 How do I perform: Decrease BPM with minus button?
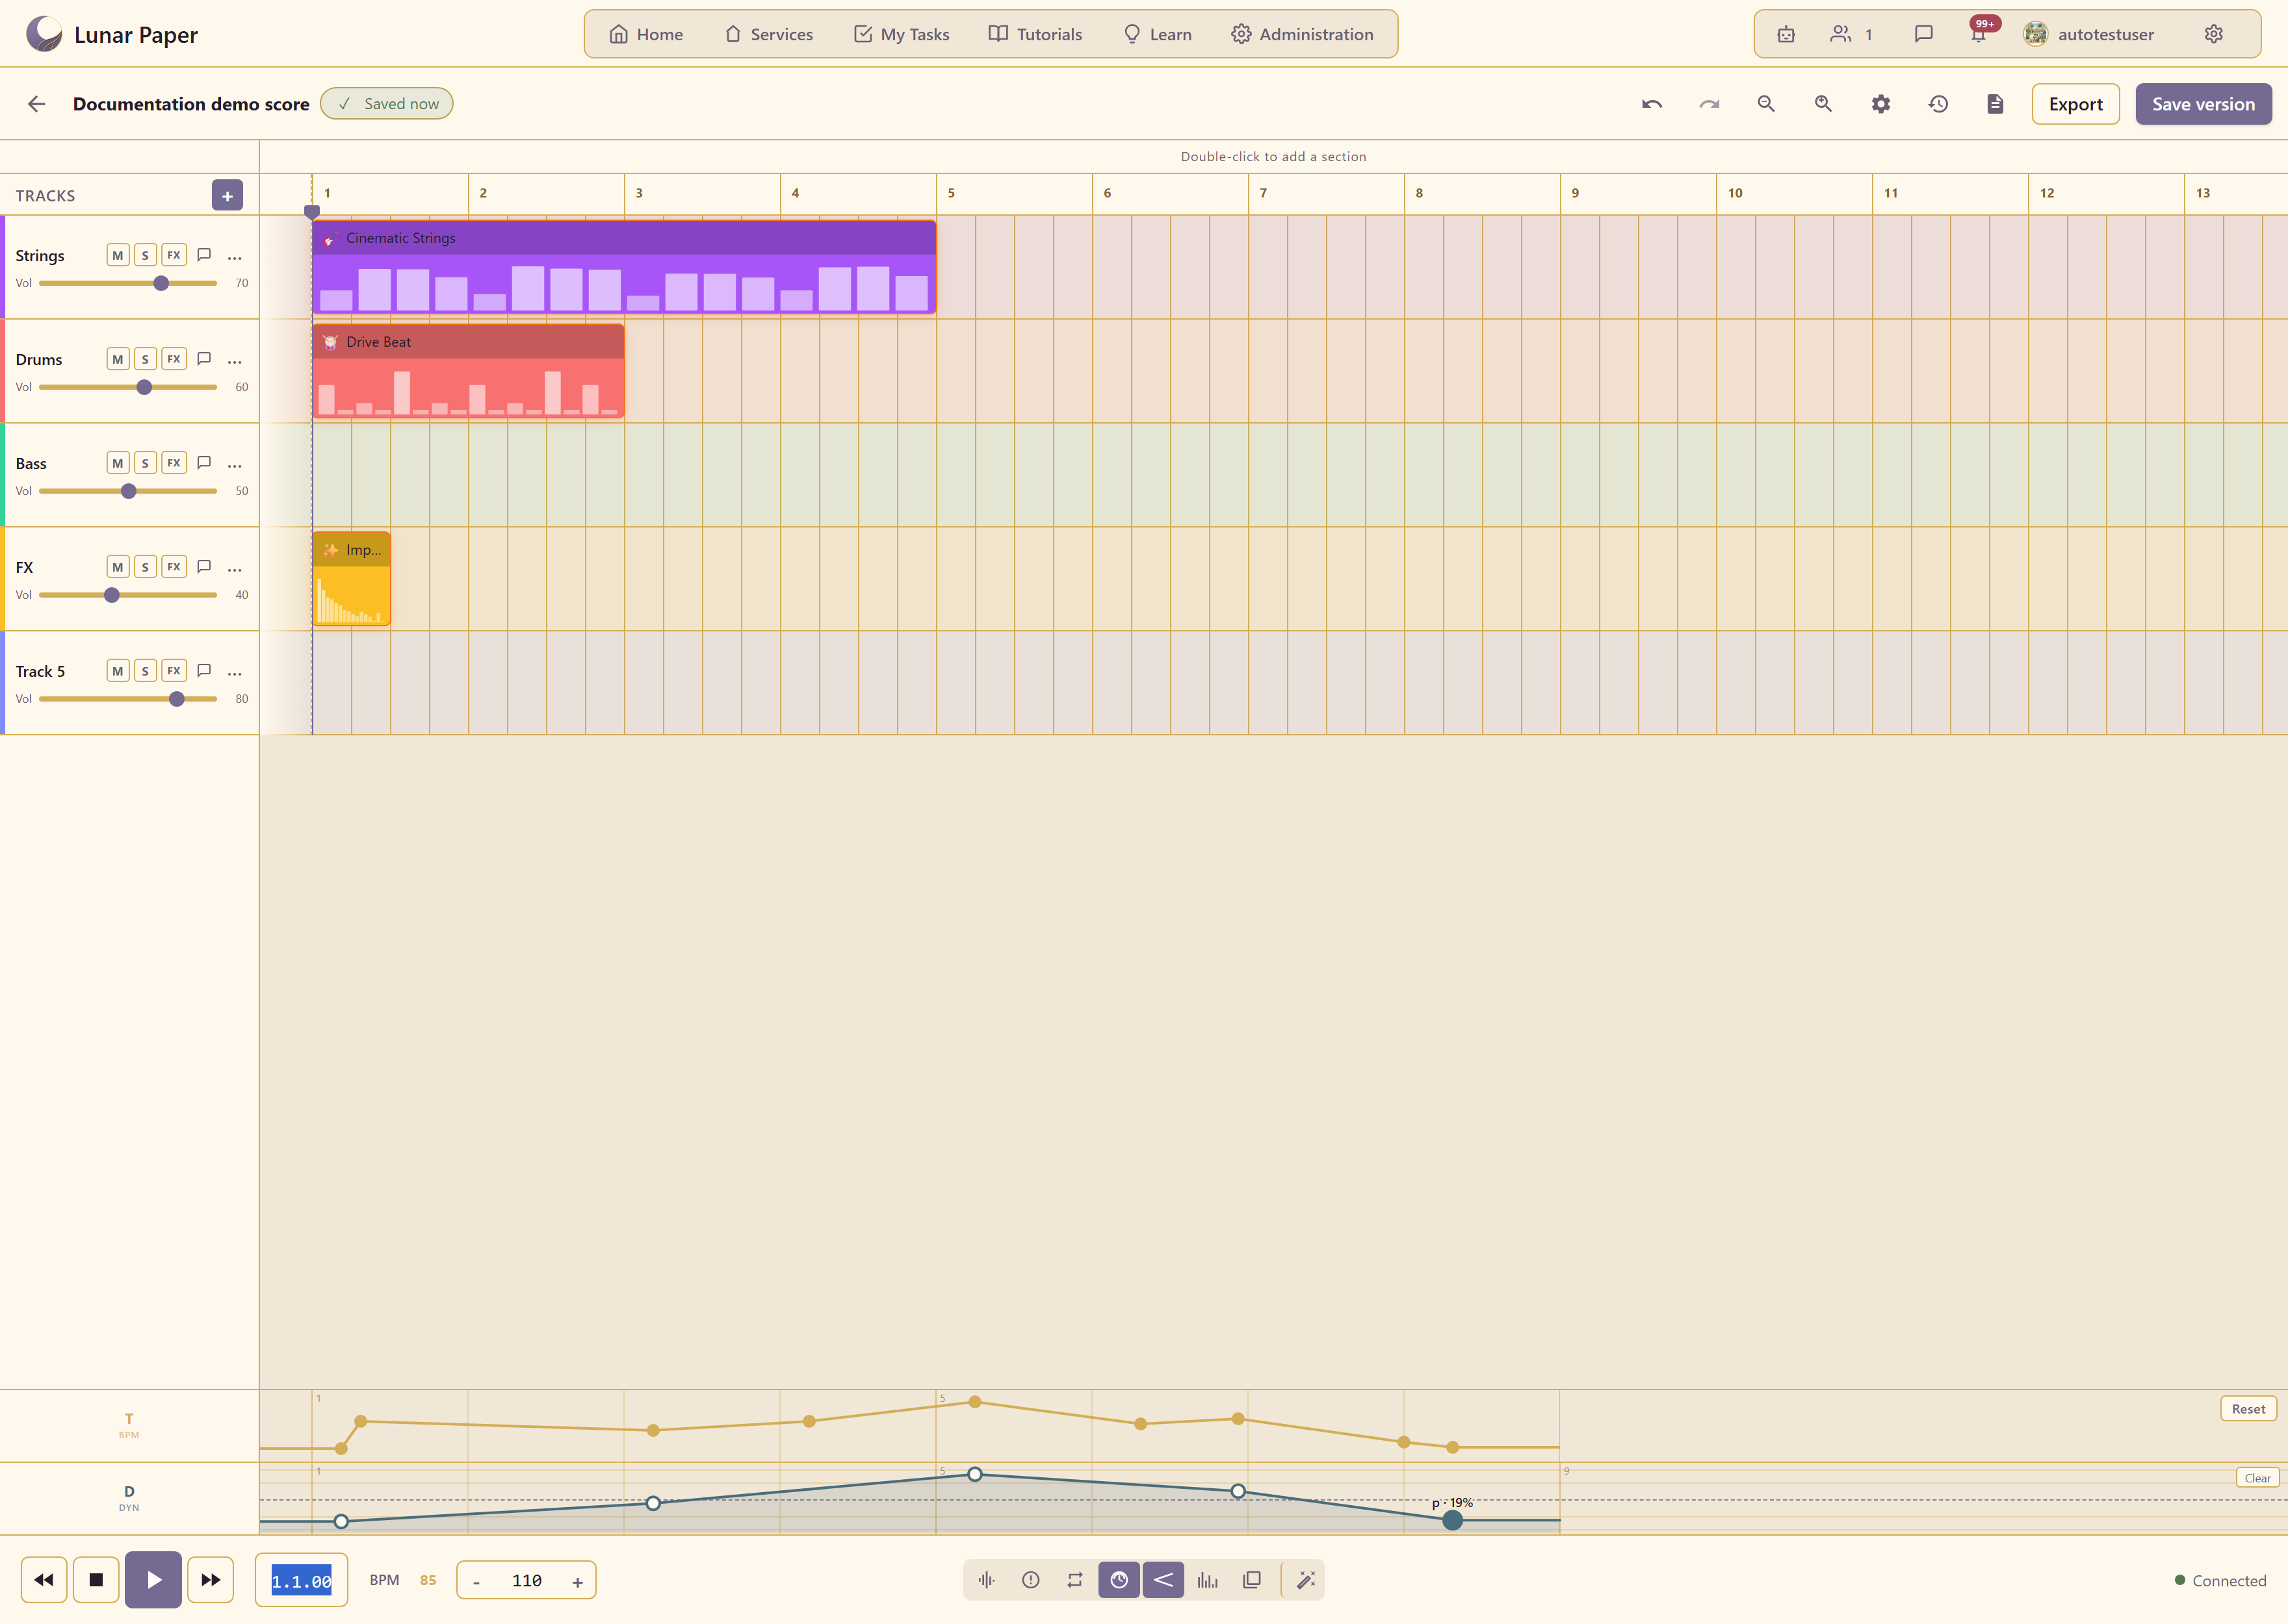coord(476,1581)
